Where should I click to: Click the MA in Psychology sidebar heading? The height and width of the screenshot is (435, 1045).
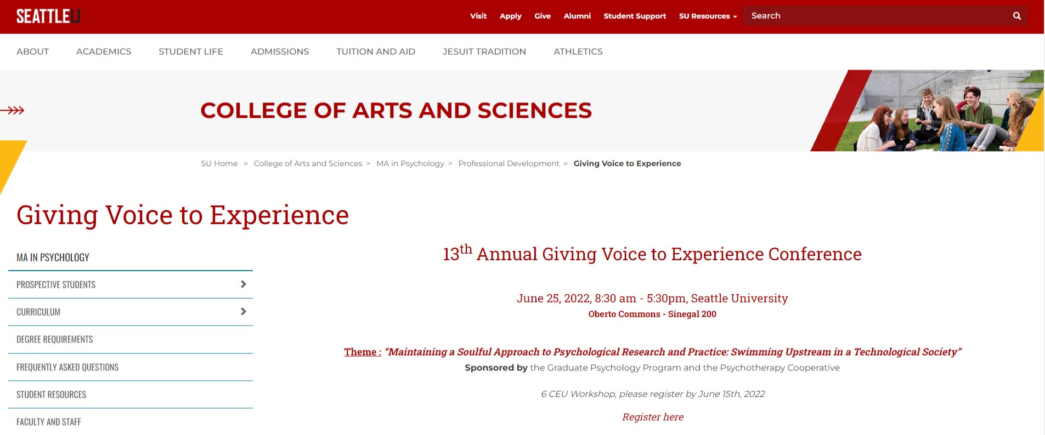point(53,257)
